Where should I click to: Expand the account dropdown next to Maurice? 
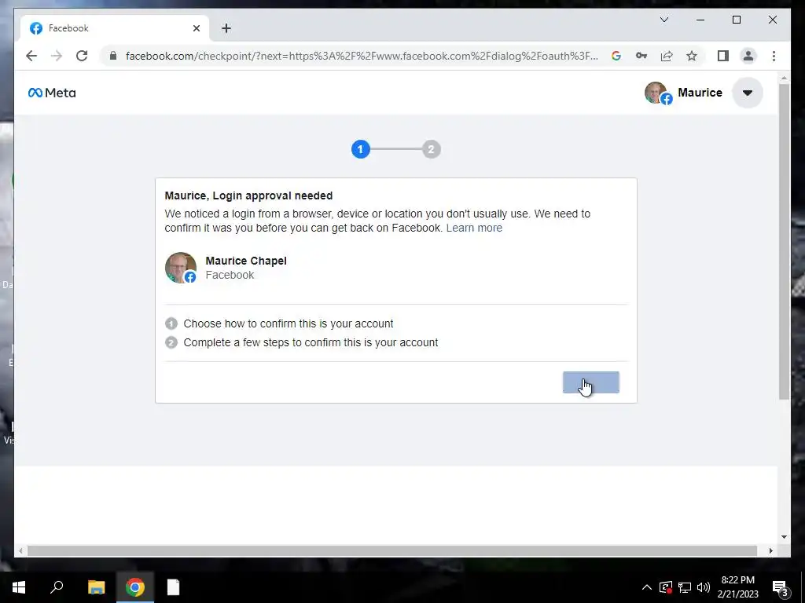click(748, 93)
